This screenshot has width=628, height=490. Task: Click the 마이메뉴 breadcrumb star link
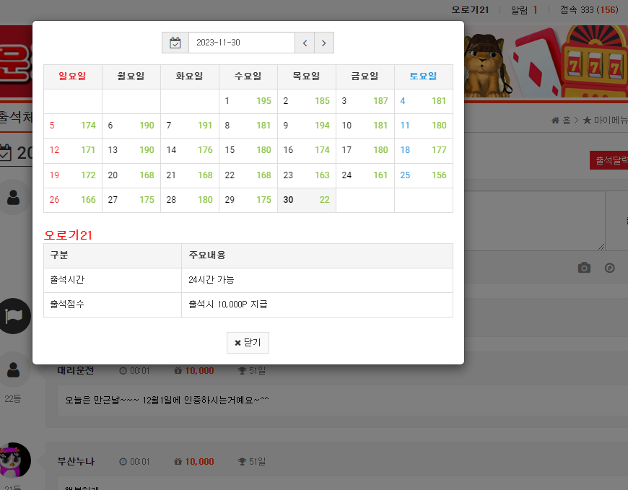(605, 120)
